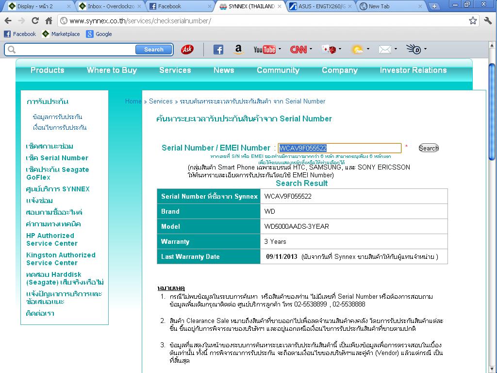Expand the games dice dropdown arrow
The width and height of the screenshot is (497, 373).
pyautogui.click(x=340, y=49)
